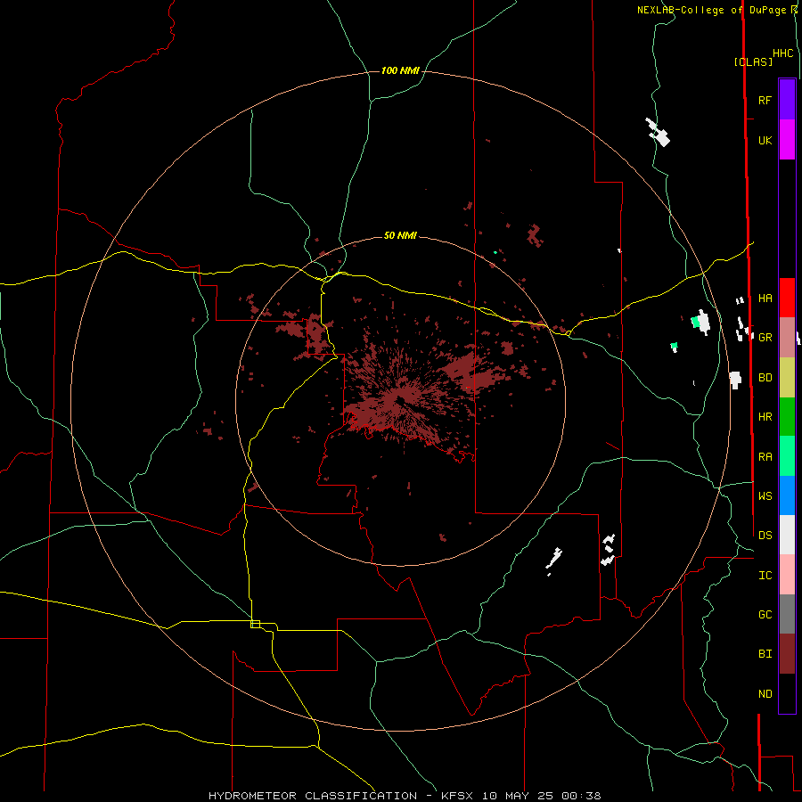Click the 50 NMI range ring label
This screenshot has width=802, height=802.
point(400,235)
